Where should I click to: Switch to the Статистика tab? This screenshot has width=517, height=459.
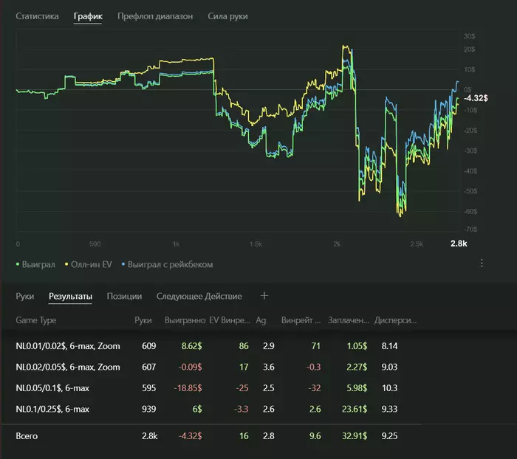37,15
